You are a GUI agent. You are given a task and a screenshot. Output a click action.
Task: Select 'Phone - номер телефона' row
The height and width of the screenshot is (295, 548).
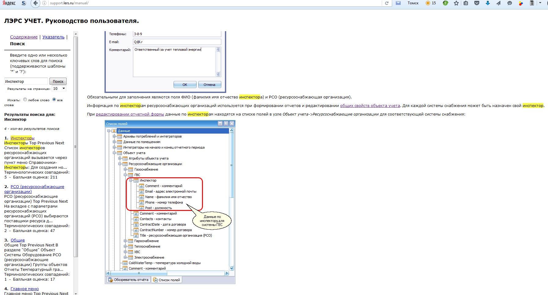pos(164,202)
